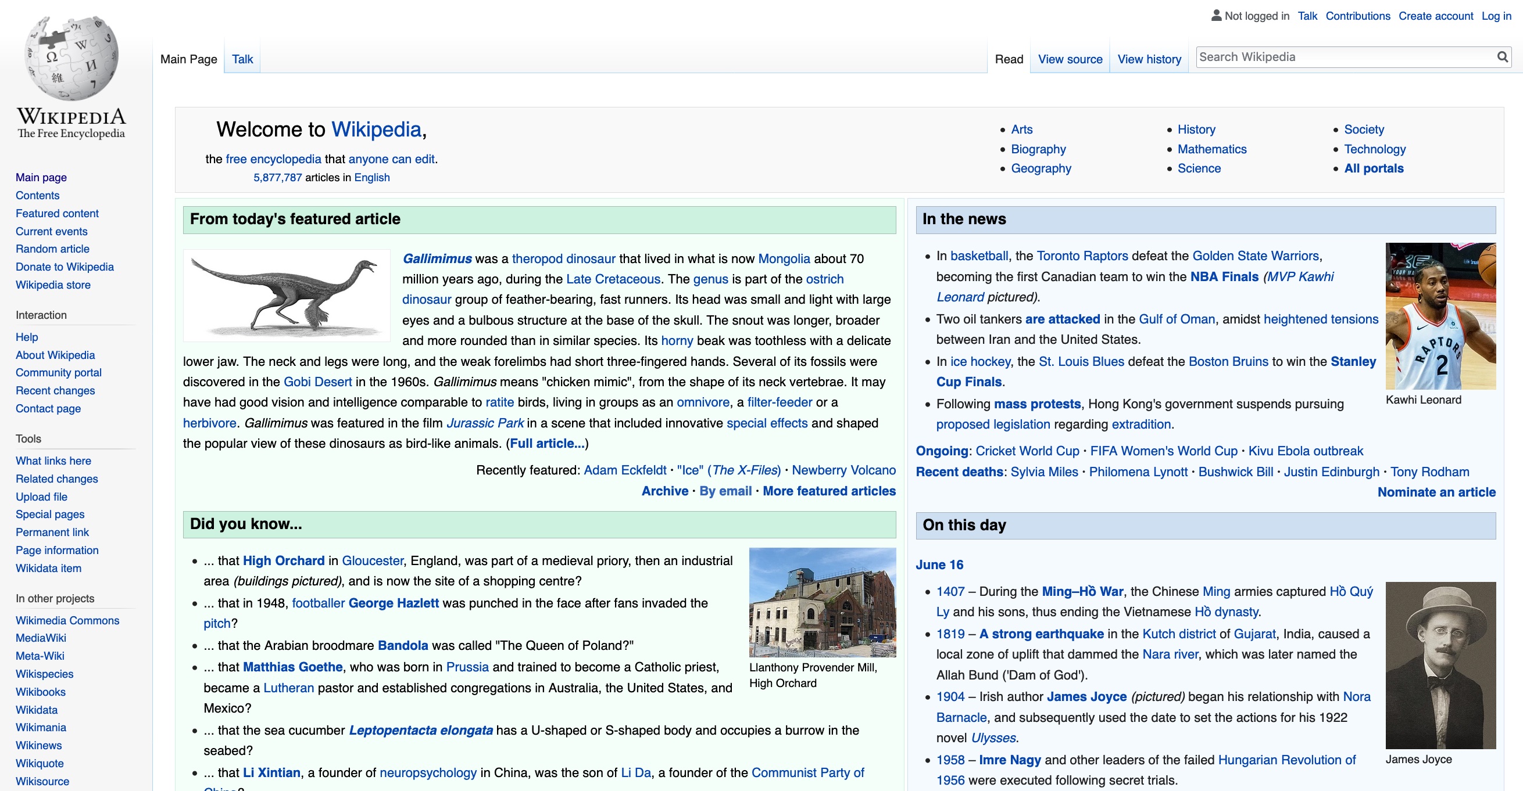Click the Donate to Wikipedia link
This screenshot has width=1523, height=791.
click(63, 267)
